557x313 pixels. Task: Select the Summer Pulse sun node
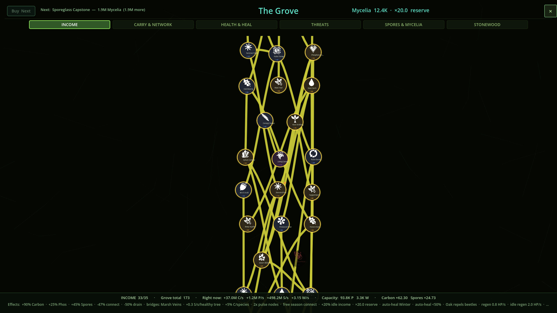[248, 50]
